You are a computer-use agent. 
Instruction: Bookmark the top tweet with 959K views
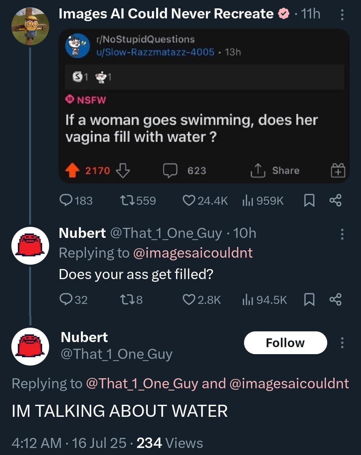[x=309, y=201]
